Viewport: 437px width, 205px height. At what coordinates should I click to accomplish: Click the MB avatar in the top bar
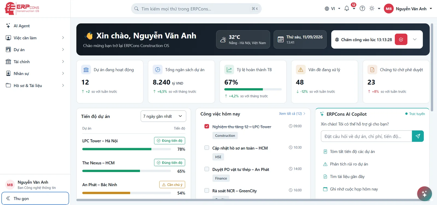(x=389, y=9)
